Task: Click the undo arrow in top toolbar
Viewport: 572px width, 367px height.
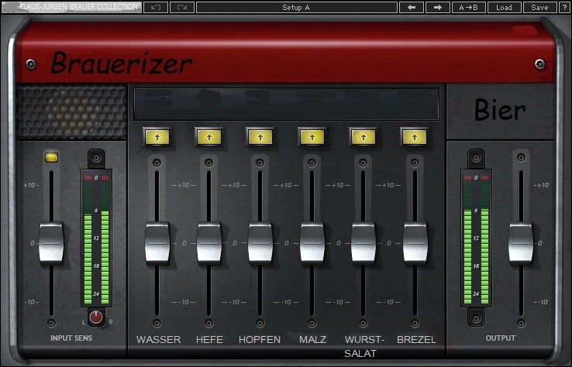Action: click(x=155, y=7)
